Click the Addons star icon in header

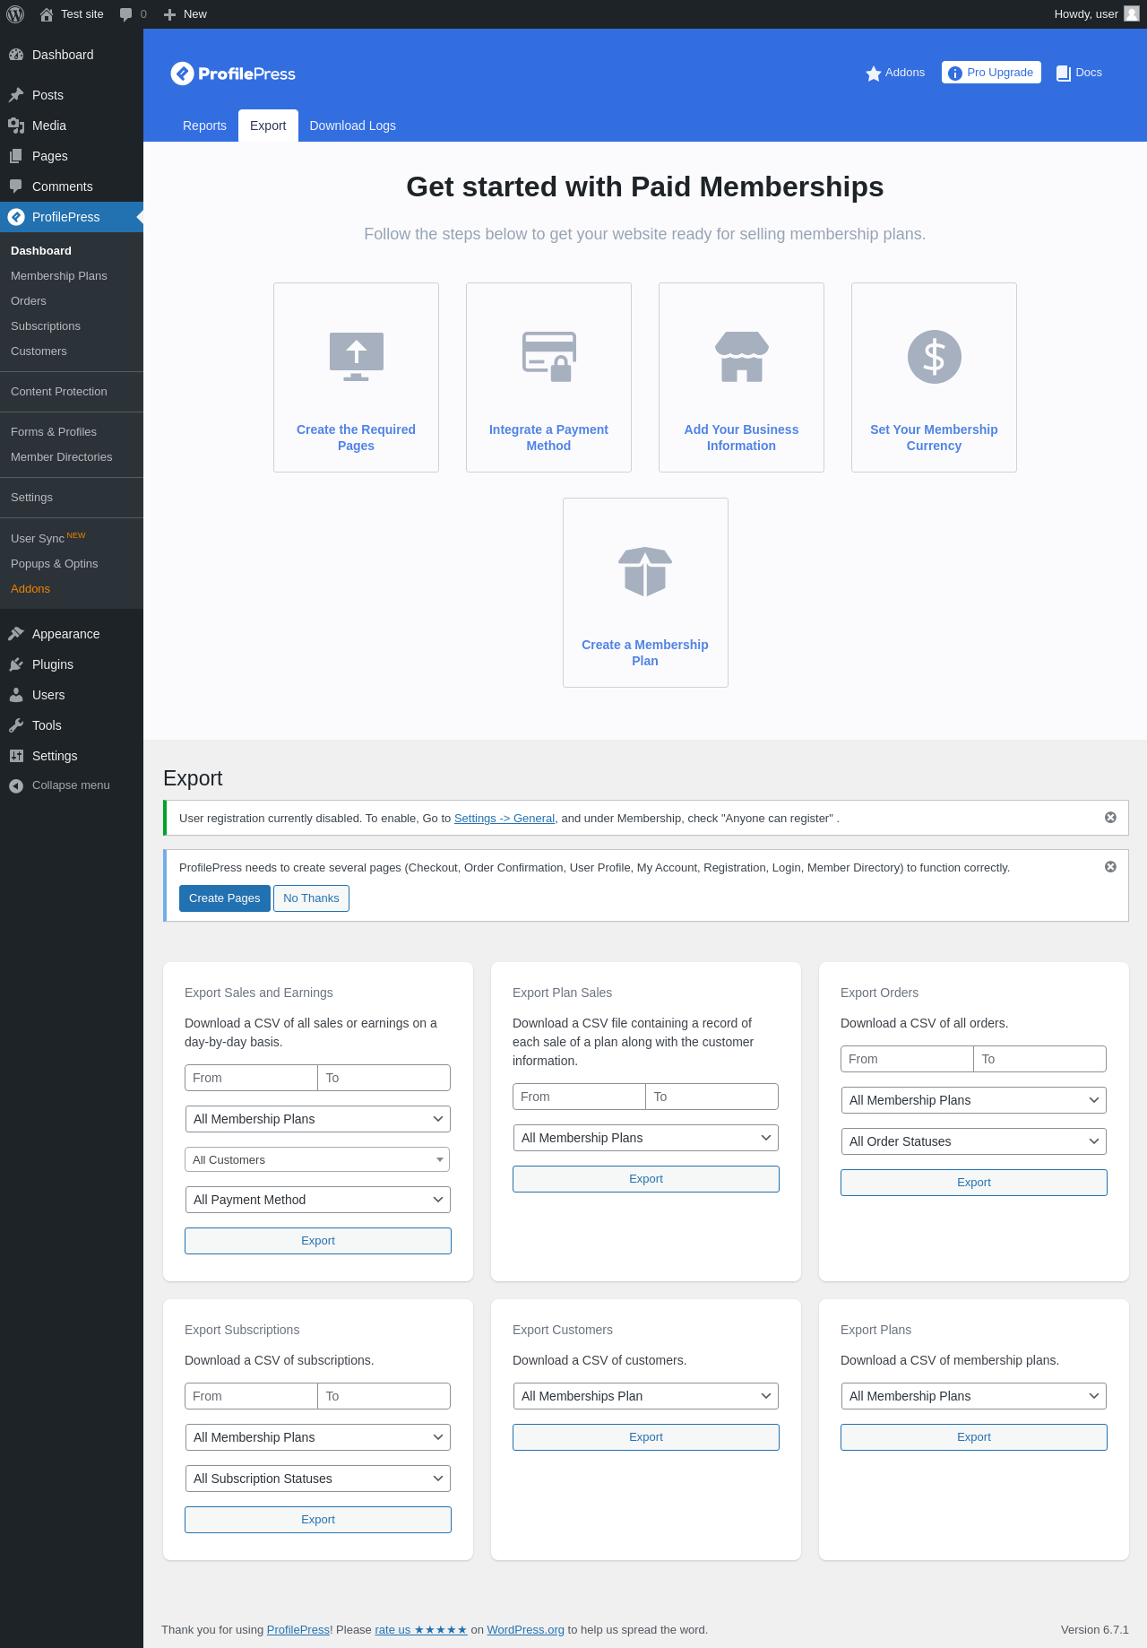tap(873, 74)
